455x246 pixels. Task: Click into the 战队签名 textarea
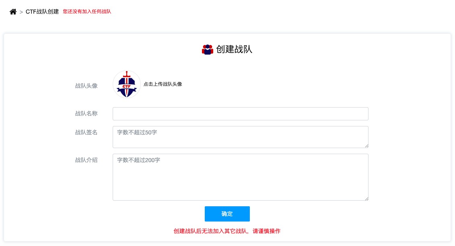(x=241, y=137)
